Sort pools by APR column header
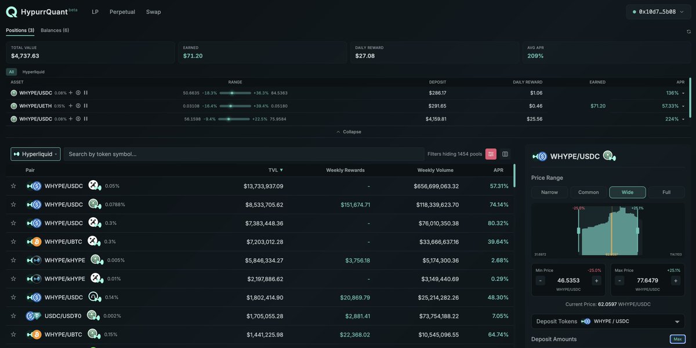Viewport: 696px width, 348px height. coord(498,170)
